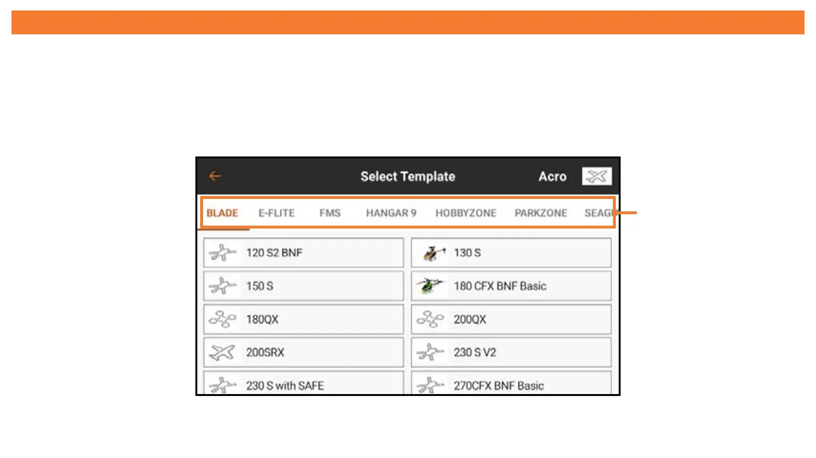
Task: Switch to the HANGAR 9 tab
Action: [391, 213]
